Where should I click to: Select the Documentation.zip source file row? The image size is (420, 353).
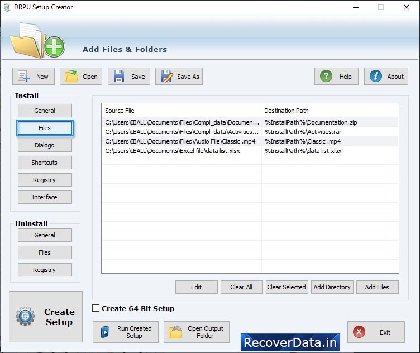coord(182,122)
